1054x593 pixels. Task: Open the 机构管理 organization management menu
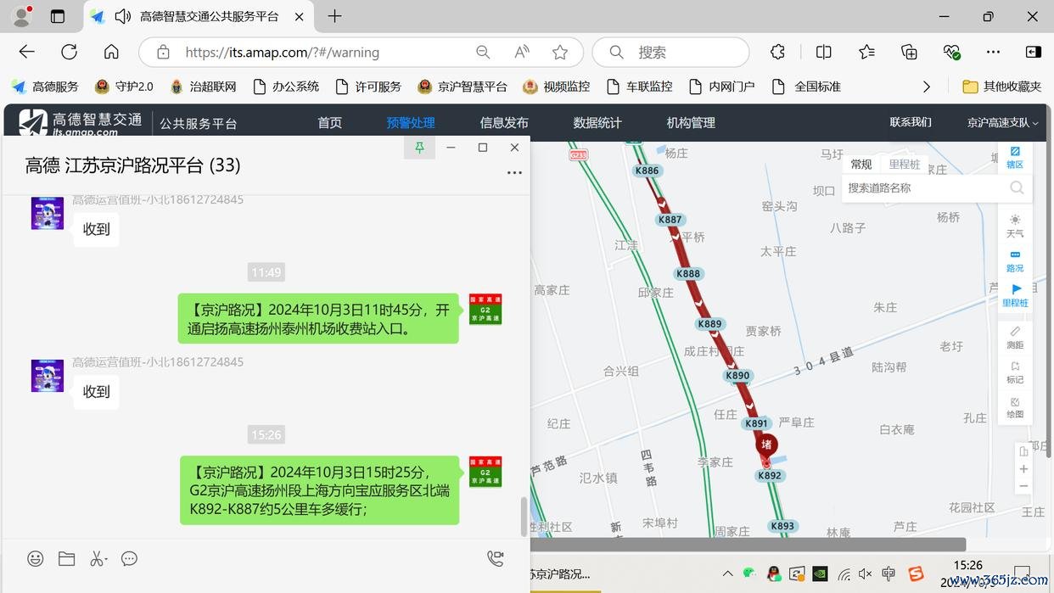click(x=691, y=123)
